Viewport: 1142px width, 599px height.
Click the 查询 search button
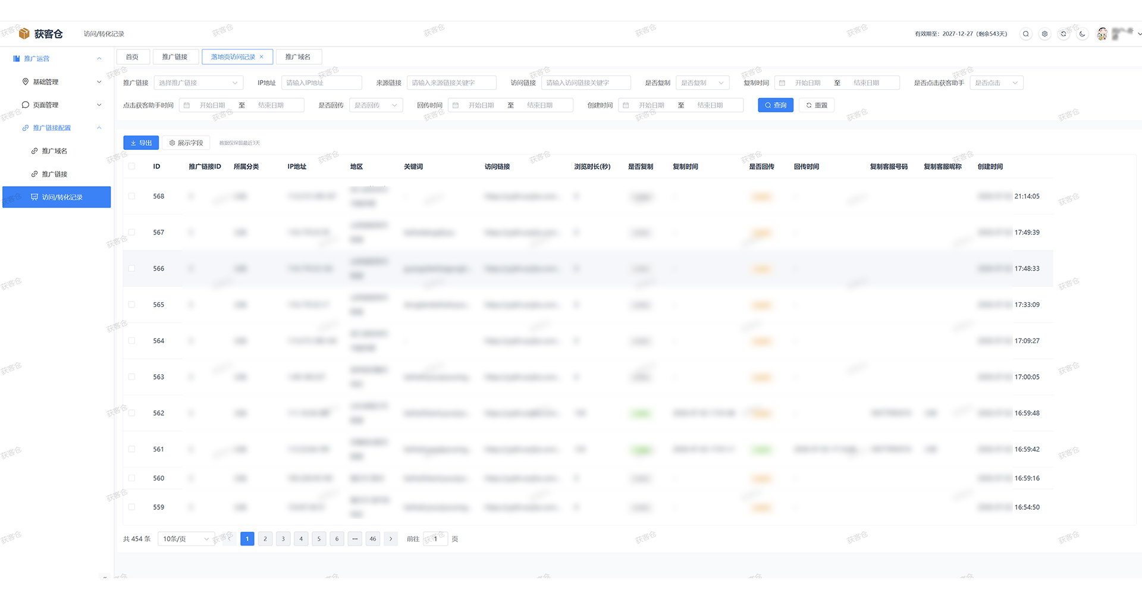point(776,105)
